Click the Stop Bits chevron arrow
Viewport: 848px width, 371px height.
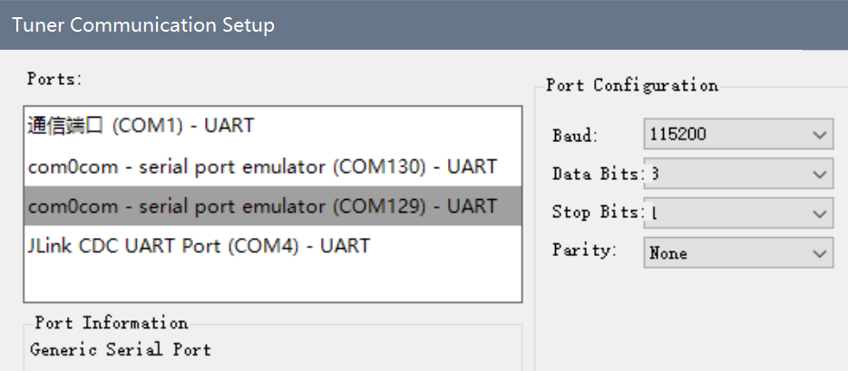(x=820, y=214)
